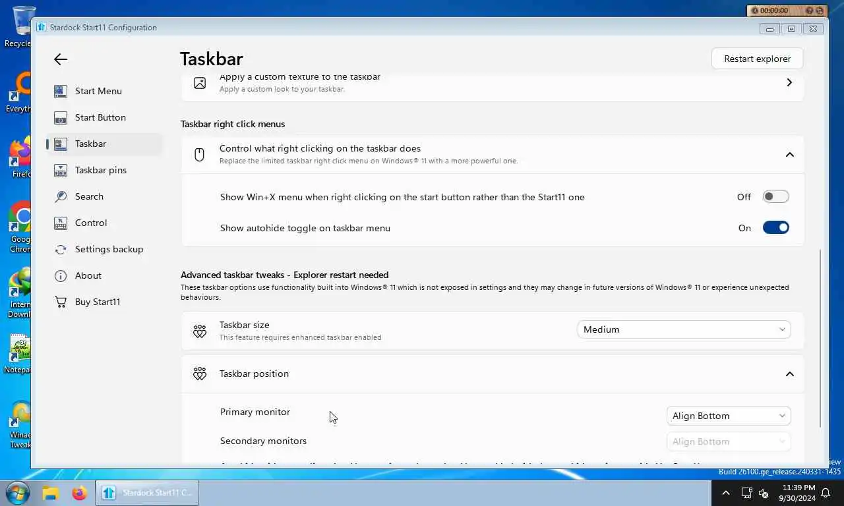Toggle Show Win+X menu switch
Viewport: 844px width, 506px height.
click(775, 196)
